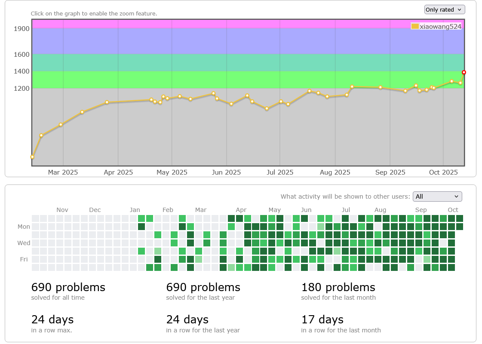Click the Mar 2025 axis label

pos(63,172)
